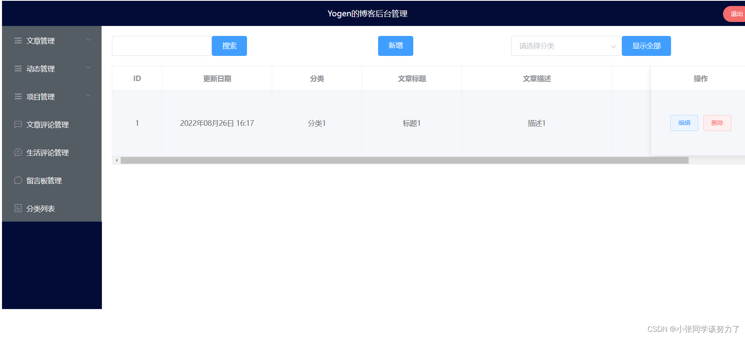Click the category select arrow
Screen dimensions: 745x337
click(x=613, y=46)
